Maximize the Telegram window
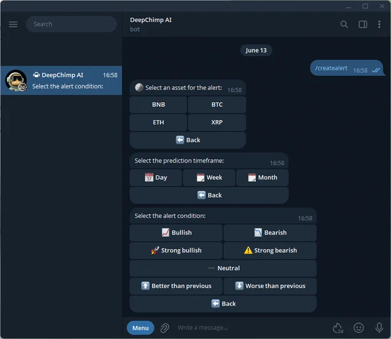The image size is (391, 339). 365,6
